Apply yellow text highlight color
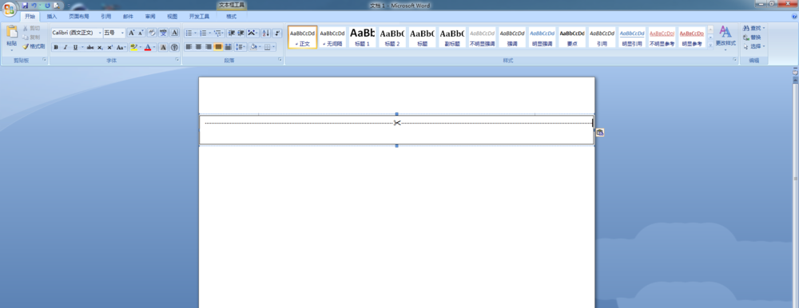Screen dimensions: 799x308 [x=133, y=47]
